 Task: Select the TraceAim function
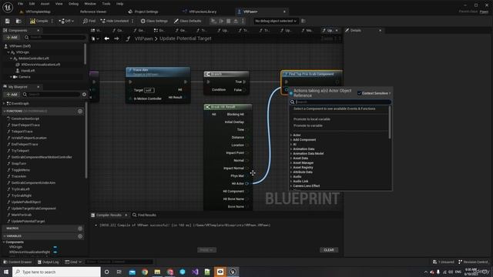coord(18,176)
